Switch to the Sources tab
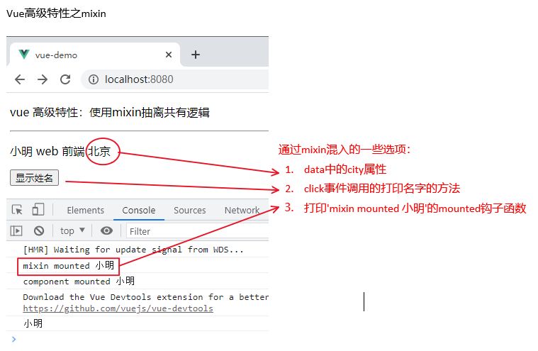This screenshot has width=538, height=351. (x=190, y=210)
